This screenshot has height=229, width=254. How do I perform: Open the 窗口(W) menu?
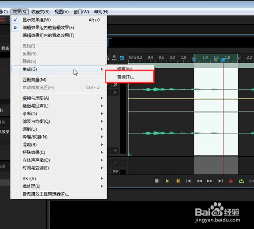(x=81, y=12)
